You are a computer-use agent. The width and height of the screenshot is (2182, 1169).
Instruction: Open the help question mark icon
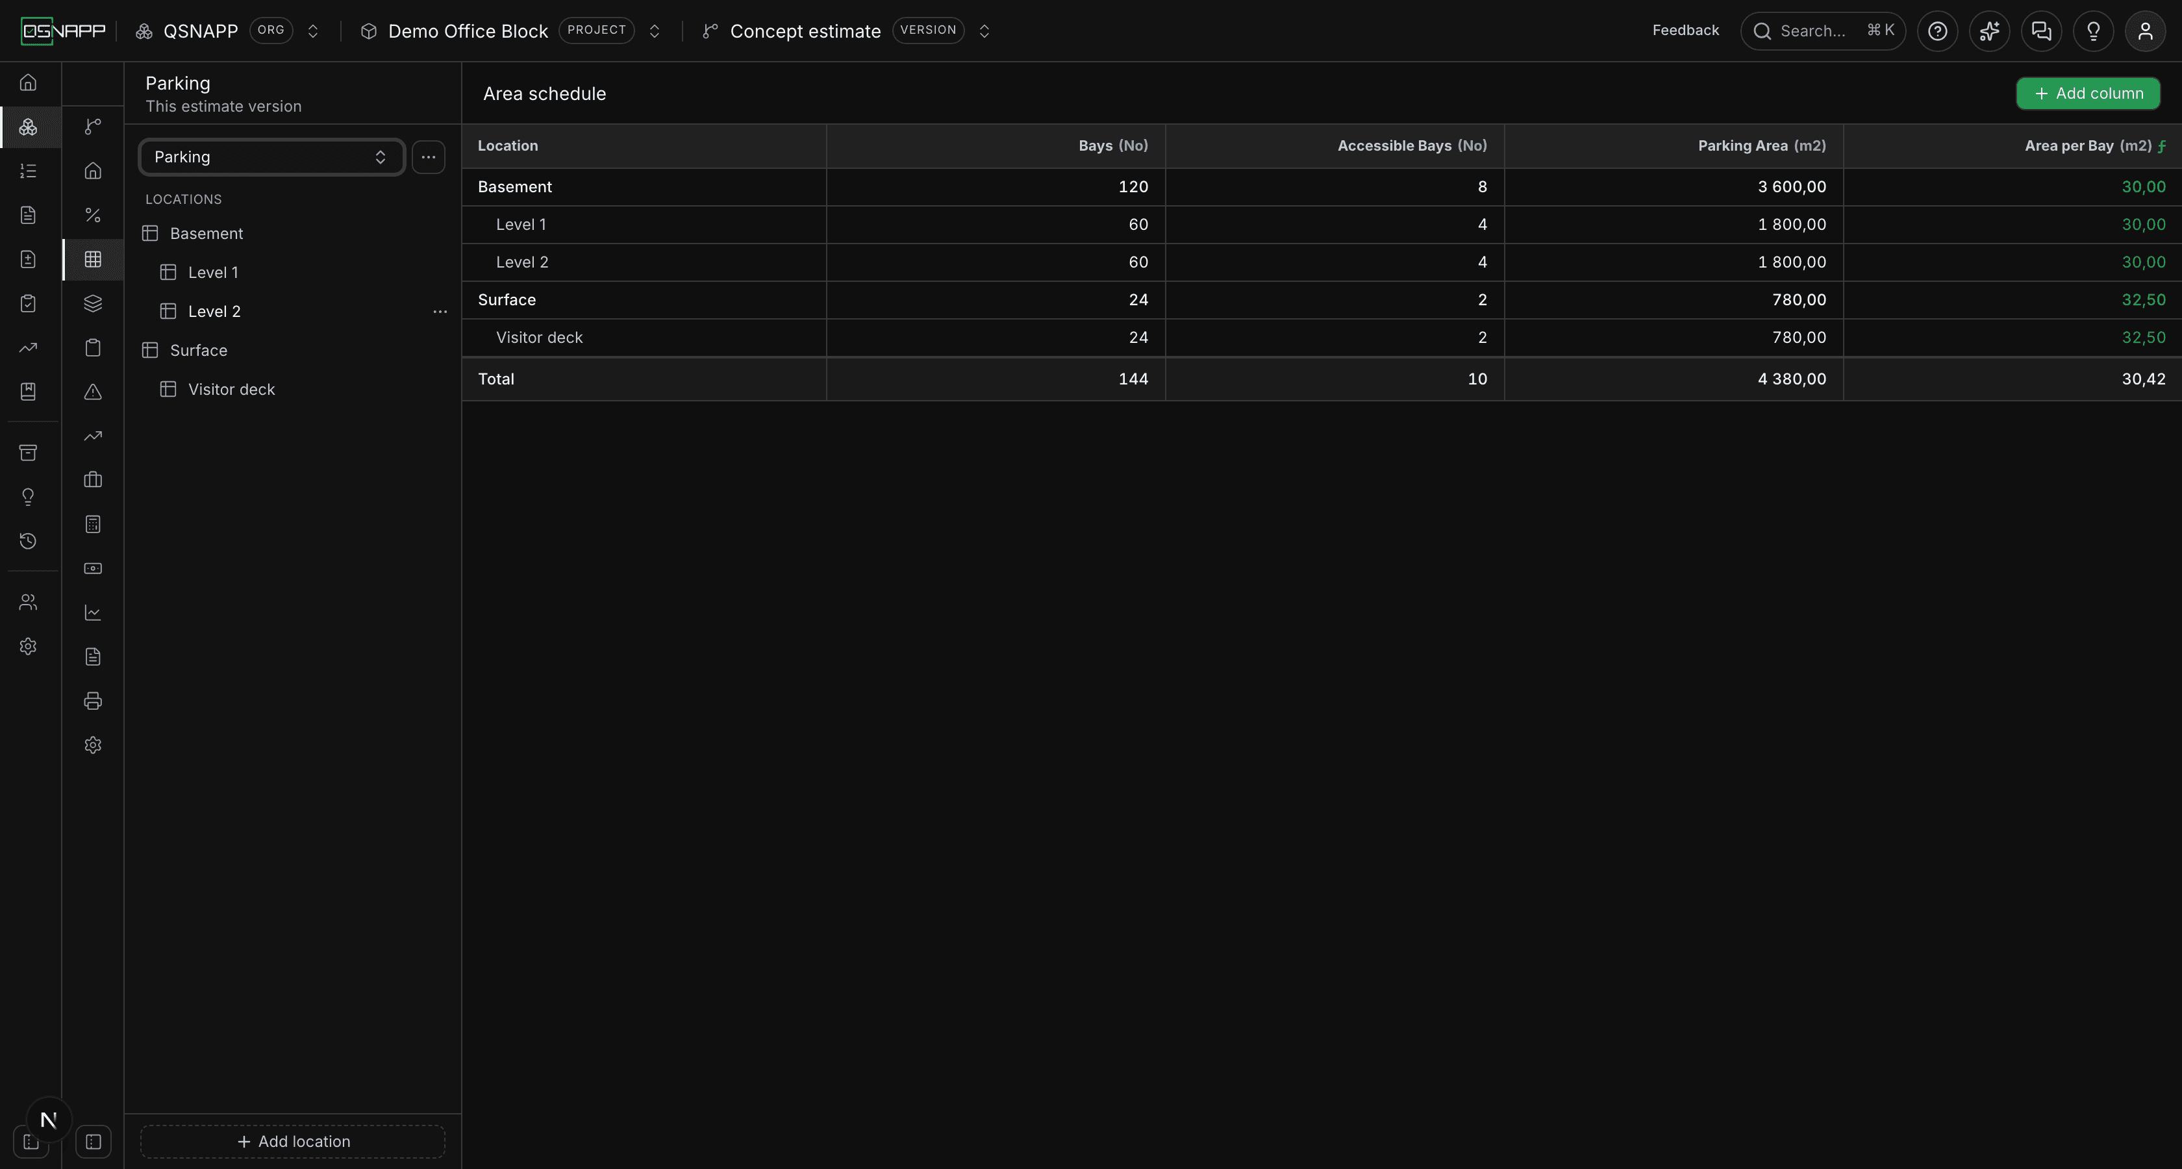1937,31
